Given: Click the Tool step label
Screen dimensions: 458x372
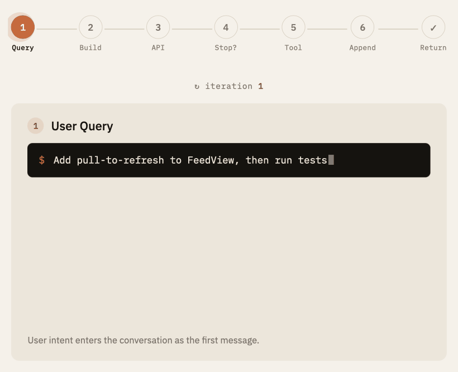Looking at the screenshot, I should click(293, 47).
